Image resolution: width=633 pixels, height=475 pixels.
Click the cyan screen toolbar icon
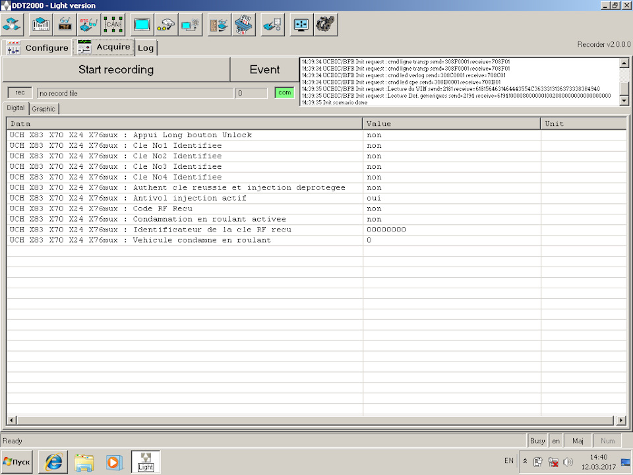(142, 24)
